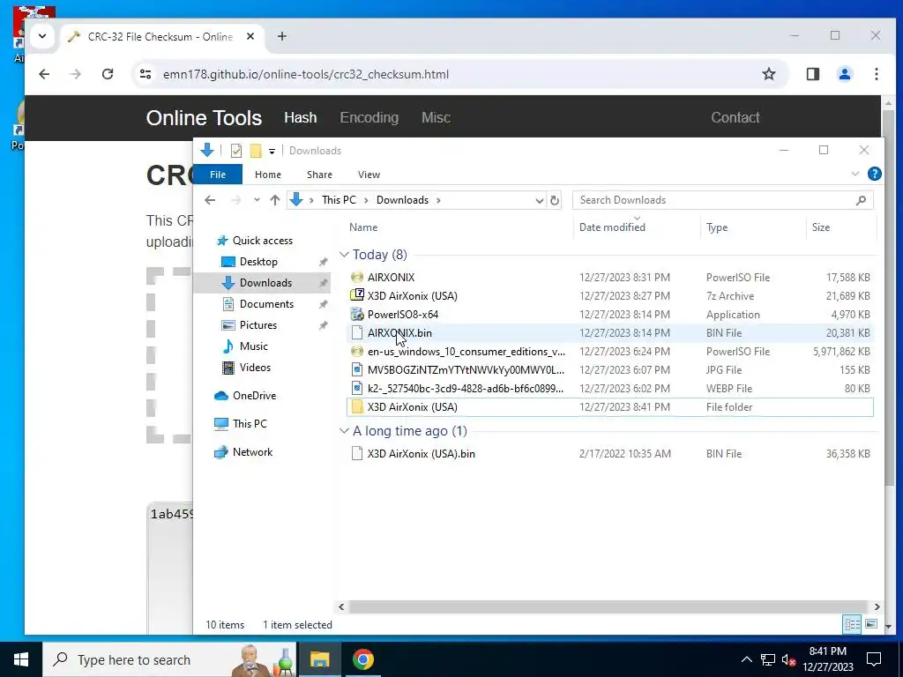Select the MV5BOGZiNTZm JPG file icon
Viewport: 903px width, 677px height.
(x=357, y=369)
